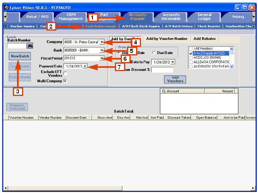Click the Delete Batch button
258x194 pixels.
[20, 77]
